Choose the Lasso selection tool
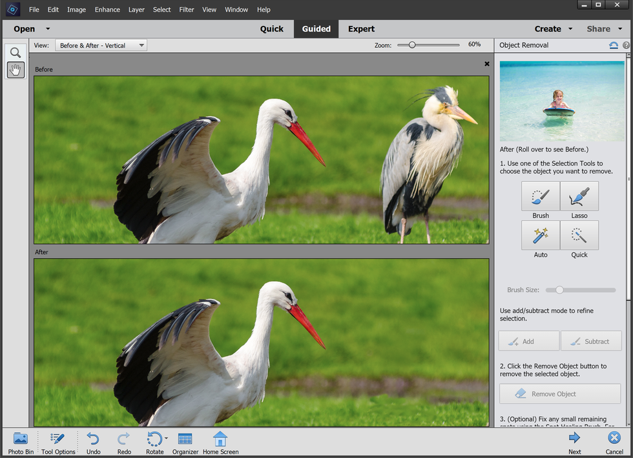The image size is (633, 458). [579, 196]
